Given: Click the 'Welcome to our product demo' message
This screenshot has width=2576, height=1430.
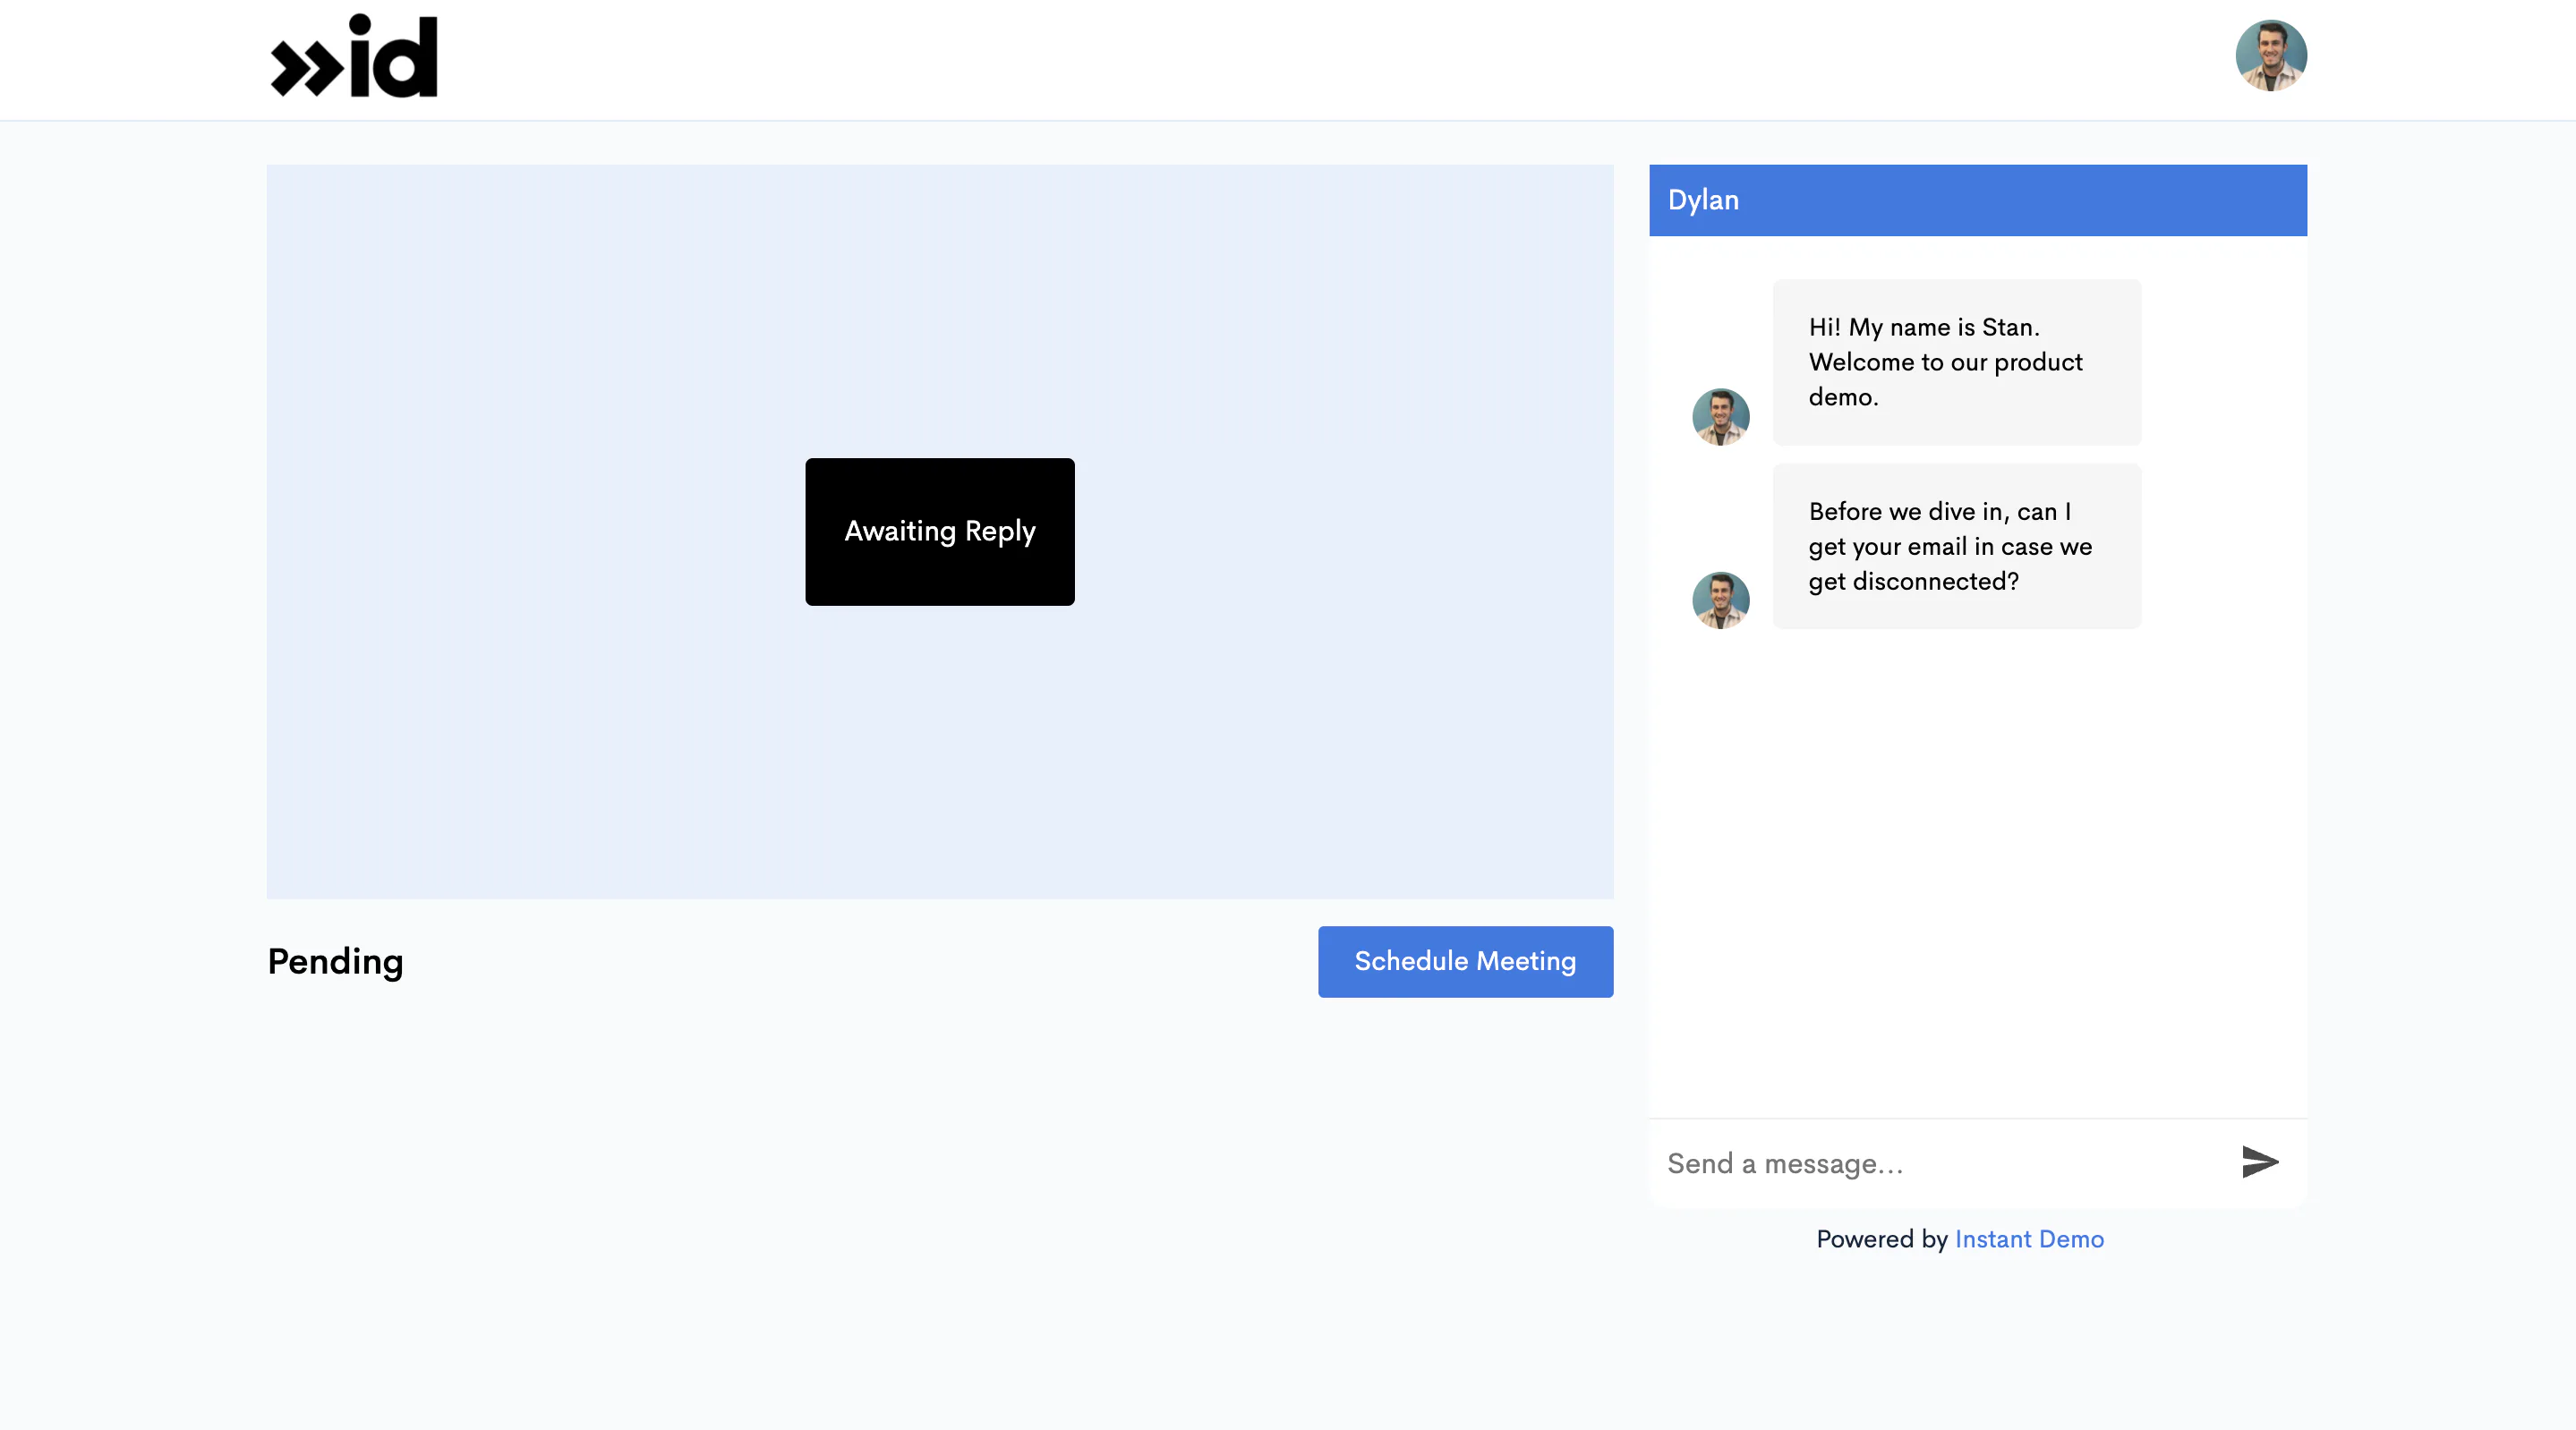Looking at the screenshot, I should [1956, 362].
